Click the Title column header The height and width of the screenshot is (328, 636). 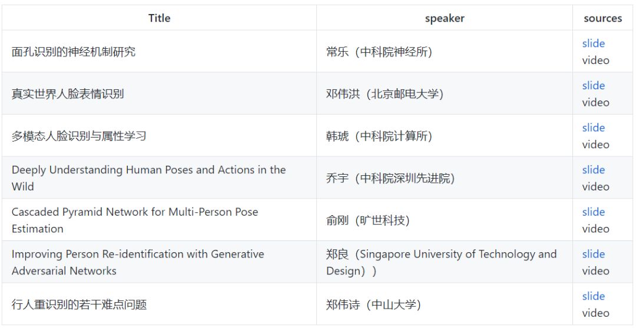point(160,18)
